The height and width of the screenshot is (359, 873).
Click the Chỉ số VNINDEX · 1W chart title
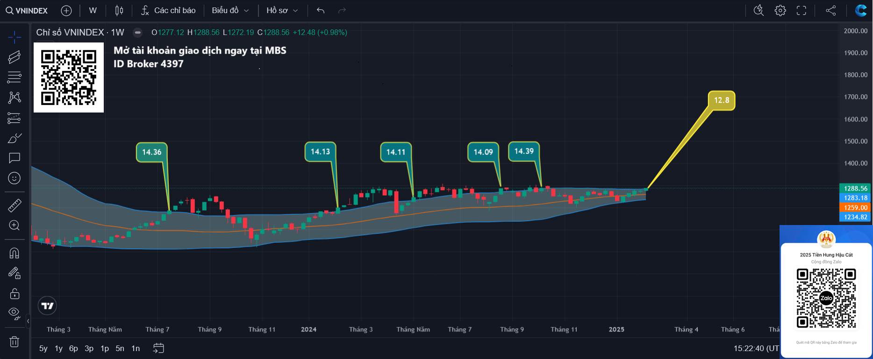click(80, 32)
